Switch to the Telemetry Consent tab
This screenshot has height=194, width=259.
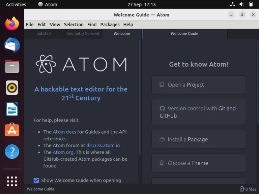pyautogui.click(x=83, y=33)
